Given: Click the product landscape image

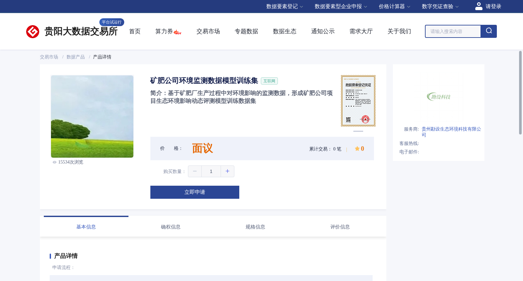Looking at the screenshot, I should (92, 117).
